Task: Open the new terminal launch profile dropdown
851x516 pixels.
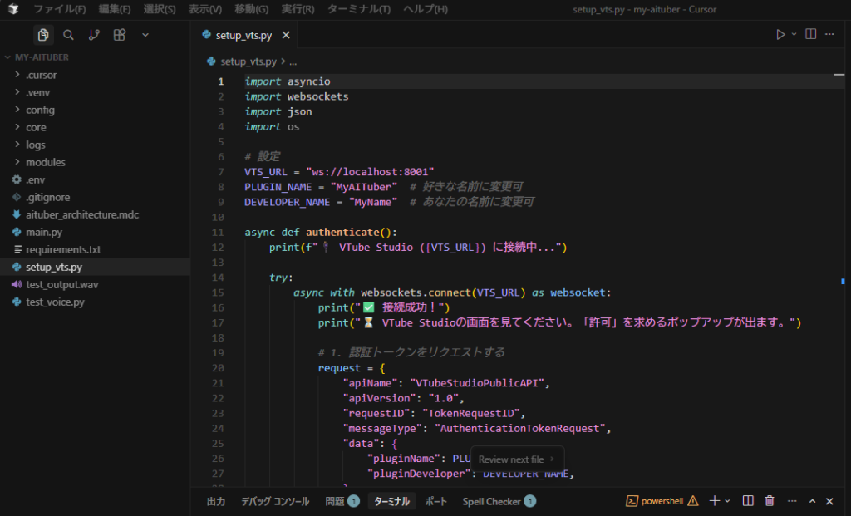Action: point(728,501)
